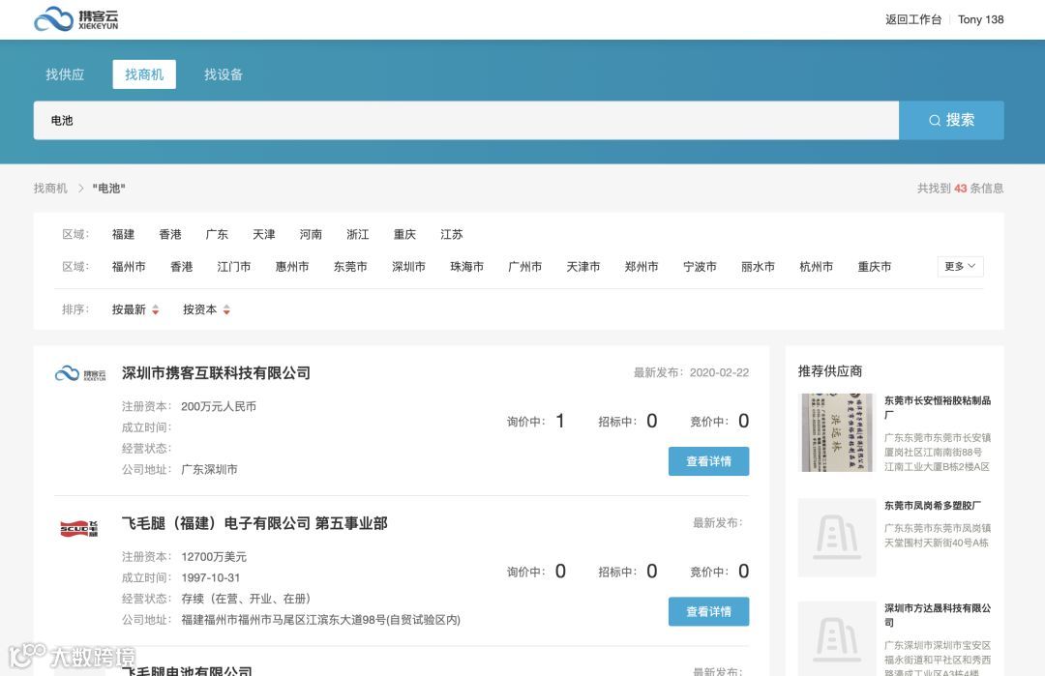The height and width of the screenshot is (676, 1045).
Task: Click the 按最新 sort arrows icon
Action: (155, 309)
